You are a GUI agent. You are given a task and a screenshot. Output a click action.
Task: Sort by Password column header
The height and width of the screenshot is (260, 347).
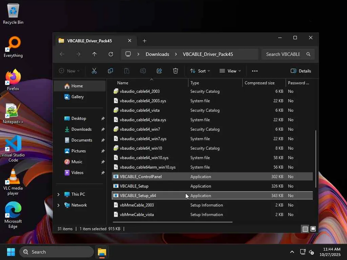tap(299, 83)
